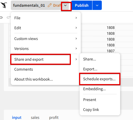Choose About this workbook... option
Viewport: 133px width, 120px height.
[x=46, y=79]
